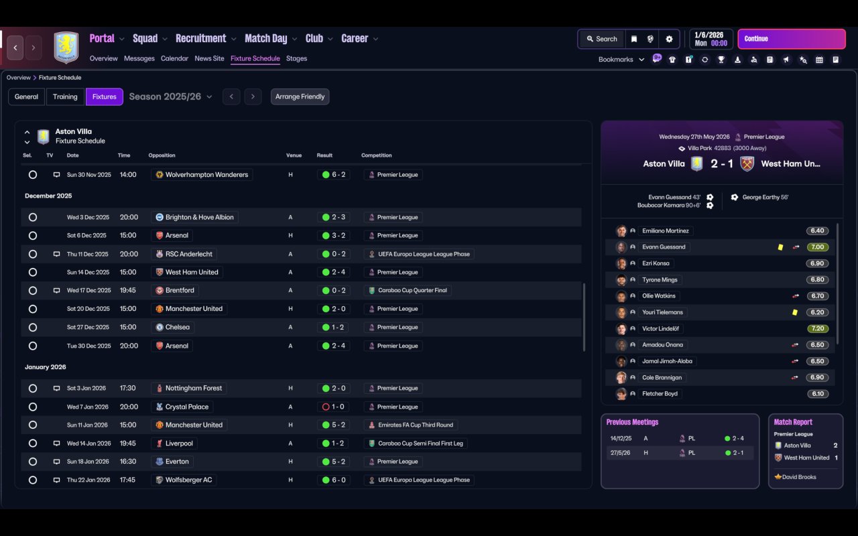The width and height of the screenshot is (858, 536).
Task: Select the Liverpool fixture radio button
Action: 33,444
